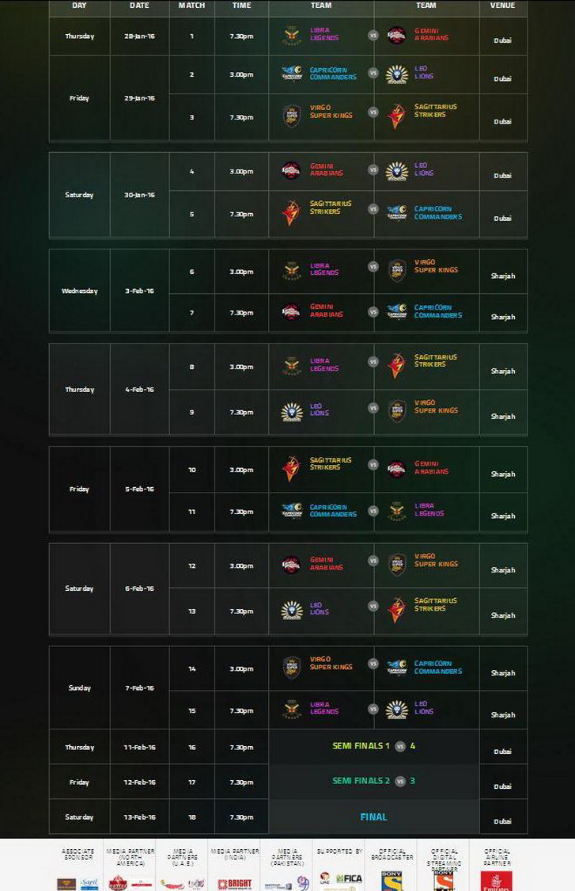Click the Gemini Arabians name in match 12
The width and height of the screenshot is (575, 891).
click(327, 564)
